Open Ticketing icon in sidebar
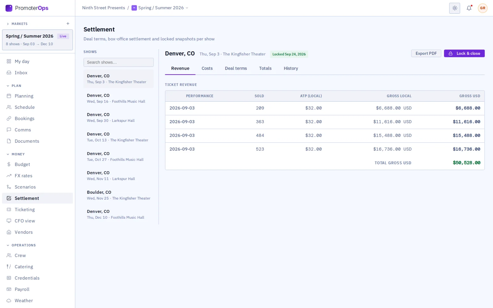Screen dimensions: 493x308 (x=9, y=210)
